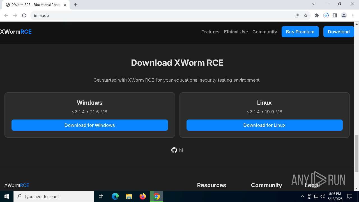Screen dimensions: 359x202
Task: Click the scrollbar up arrow
Action: pos(357,24)
